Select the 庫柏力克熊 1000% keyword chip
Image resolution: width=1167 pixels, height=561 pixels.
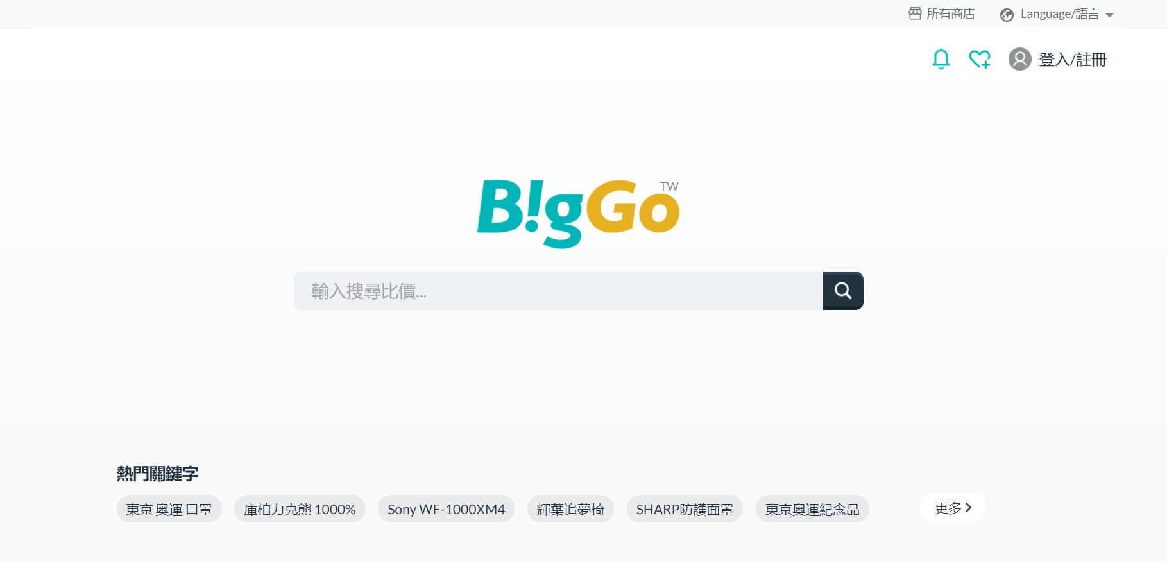[300, 509]
